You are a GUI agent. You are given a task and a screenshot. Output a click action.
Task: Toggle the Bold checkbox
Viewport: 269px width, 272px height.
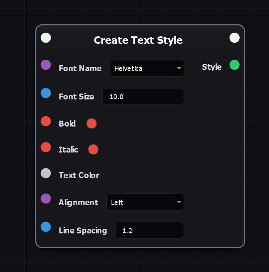pos(91,124)
